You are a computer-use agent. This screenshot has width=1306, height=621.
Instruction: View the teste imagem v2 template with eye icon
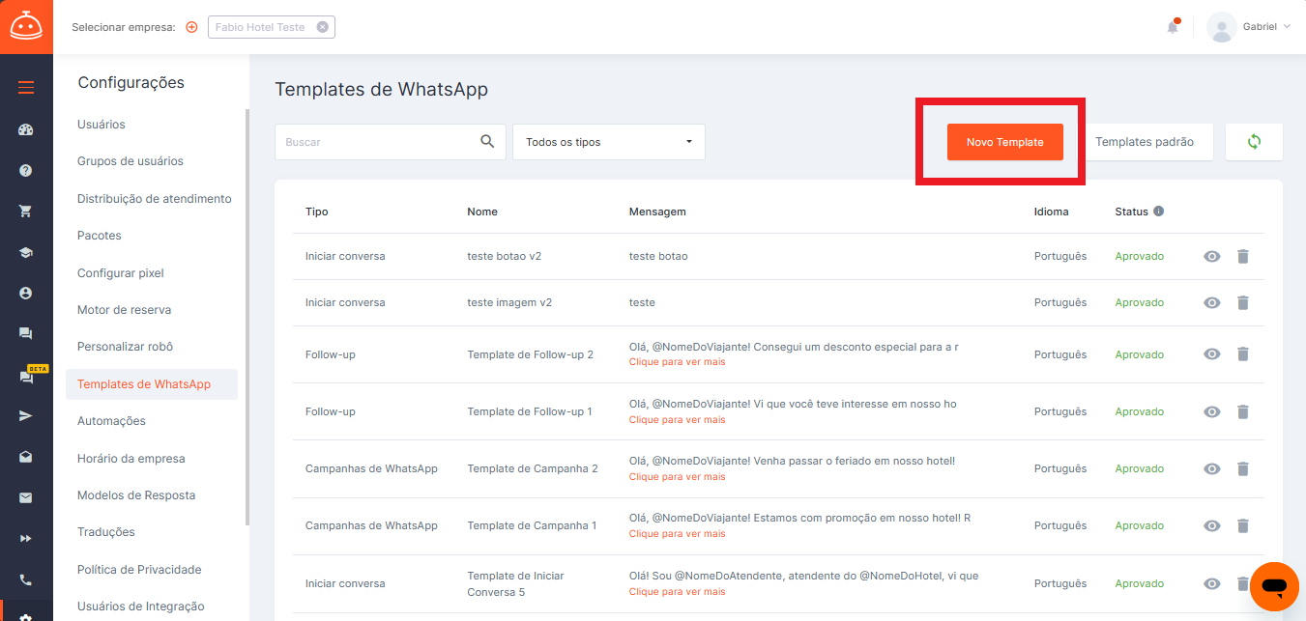1211,302
